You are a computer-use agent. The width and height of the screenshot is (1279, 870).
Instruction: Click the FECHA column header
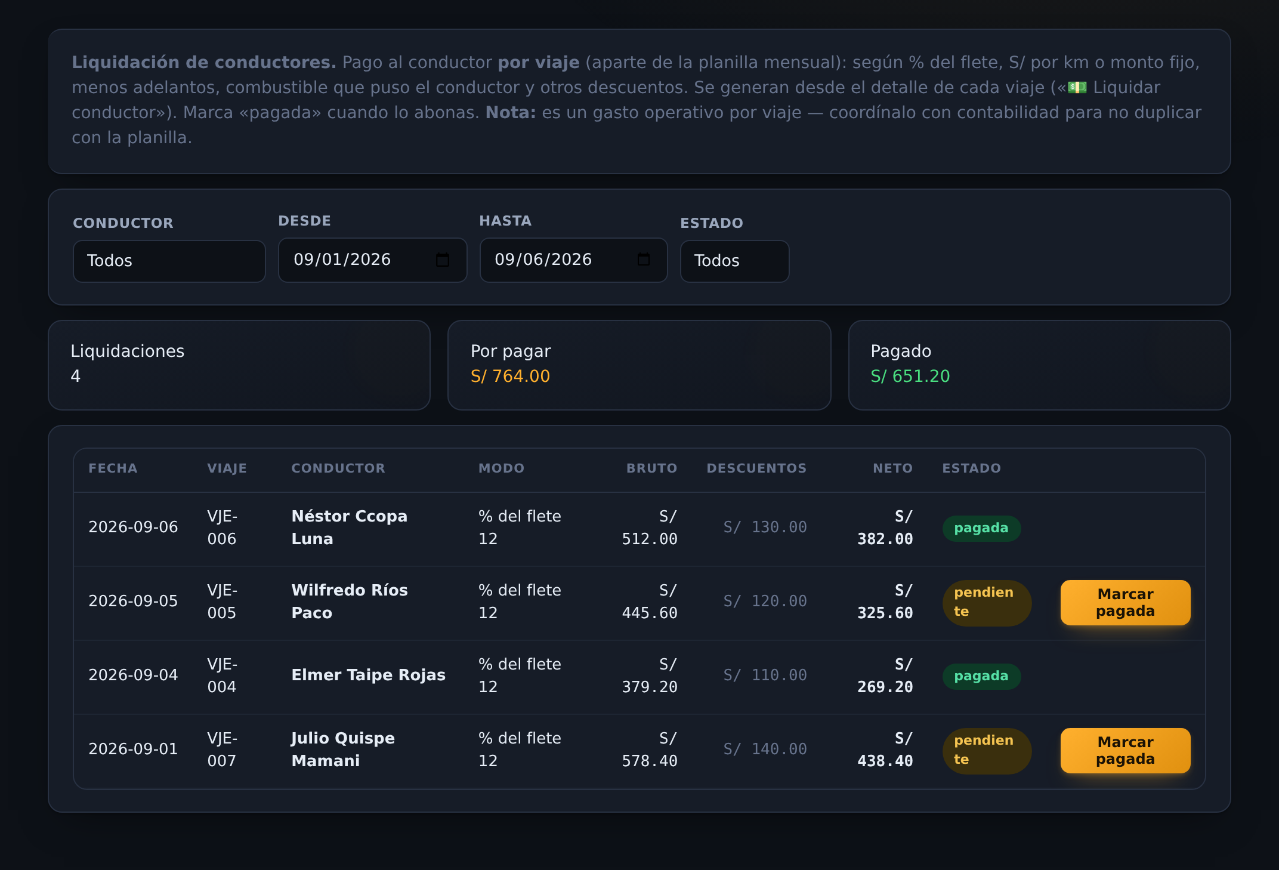click(113, 468)
